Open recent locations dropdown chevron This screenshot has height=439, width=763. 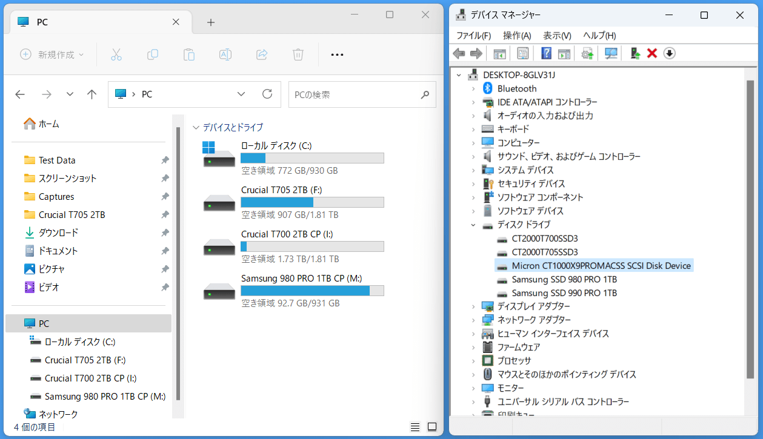click(x=70, y=94)
